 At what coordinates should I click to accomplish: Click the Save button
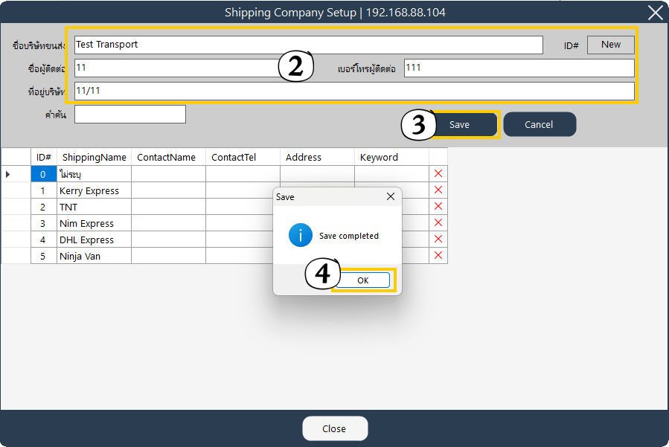click(x=459, y=125)
